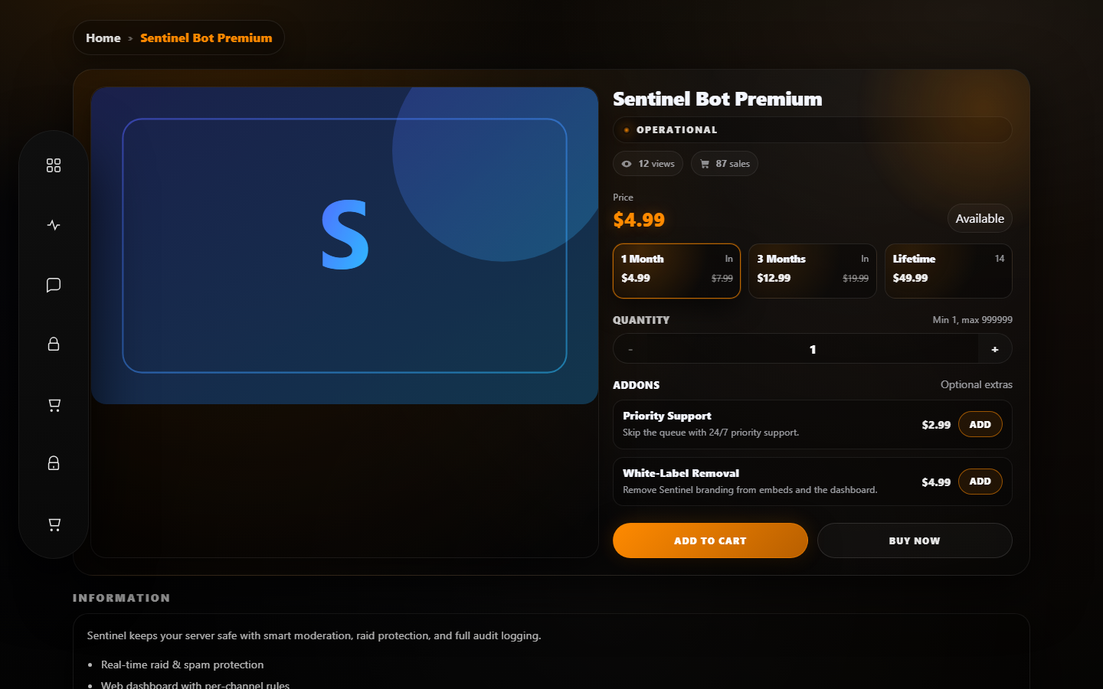Increase quantity with the plus button
Screen dimensions: 1103x689
point(995,349)
